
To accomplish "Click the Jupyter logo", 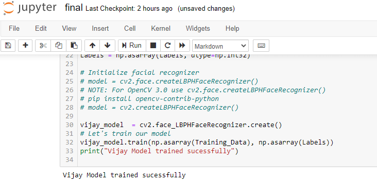I will click(30, 8).
